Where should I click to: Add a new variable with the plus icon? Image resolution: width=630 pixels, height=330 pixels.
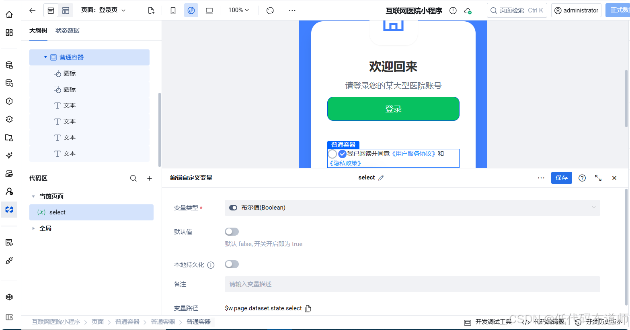click(149, 178)
